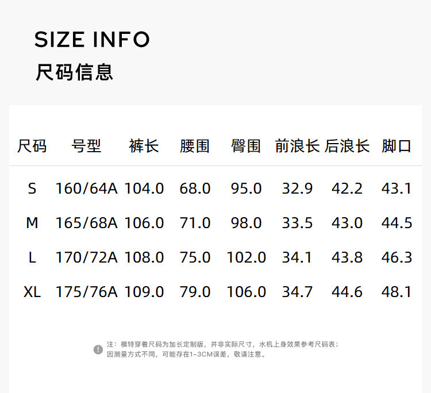Select the 尺码 column header
Screen dimensions: 431x393
pos(32,146)
